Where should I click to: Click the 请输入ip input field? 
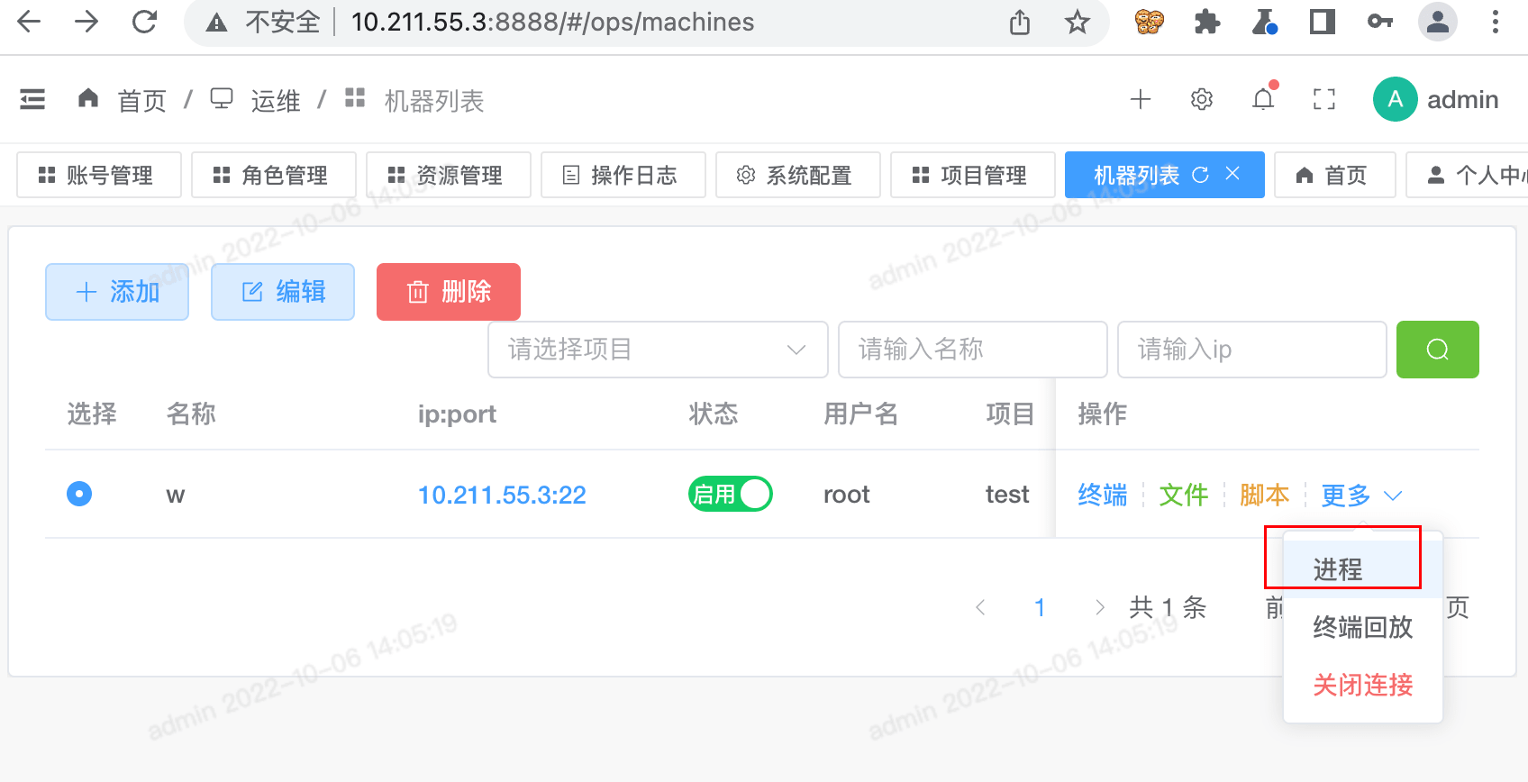pyautogui.click(x=1251, y=350)
